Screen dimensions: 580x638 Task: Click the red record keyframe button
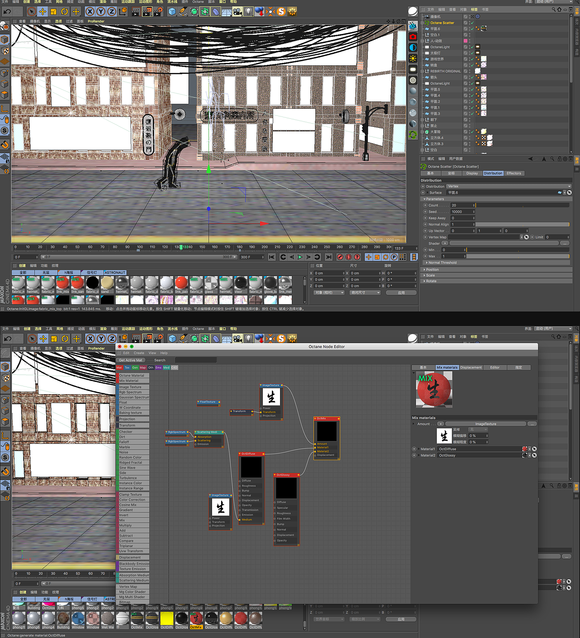[x=340, y=257]
